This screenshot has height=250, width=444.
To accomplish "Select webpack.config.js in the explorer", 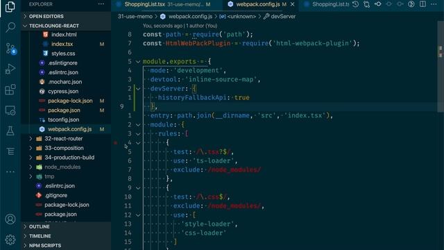I will (69, 129).
